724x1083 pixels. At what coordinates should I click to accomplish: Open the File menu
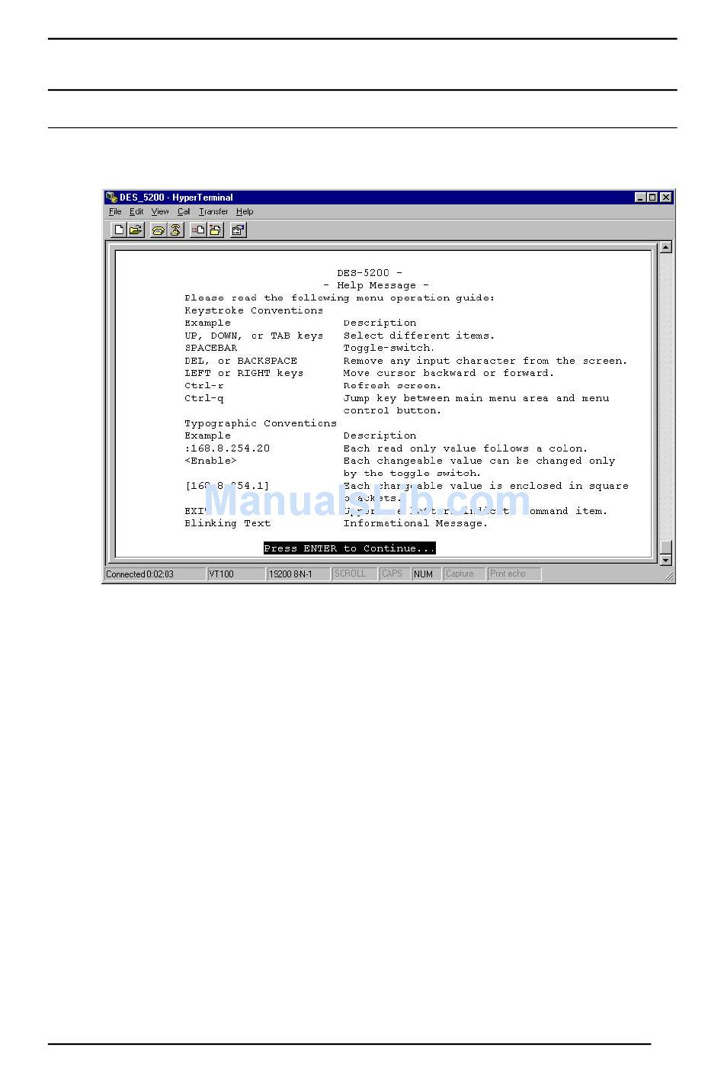115,211
